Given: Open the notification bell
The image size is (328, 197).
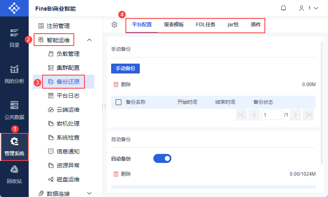Looking at the screenshot, I should click(x=283, y=8).
